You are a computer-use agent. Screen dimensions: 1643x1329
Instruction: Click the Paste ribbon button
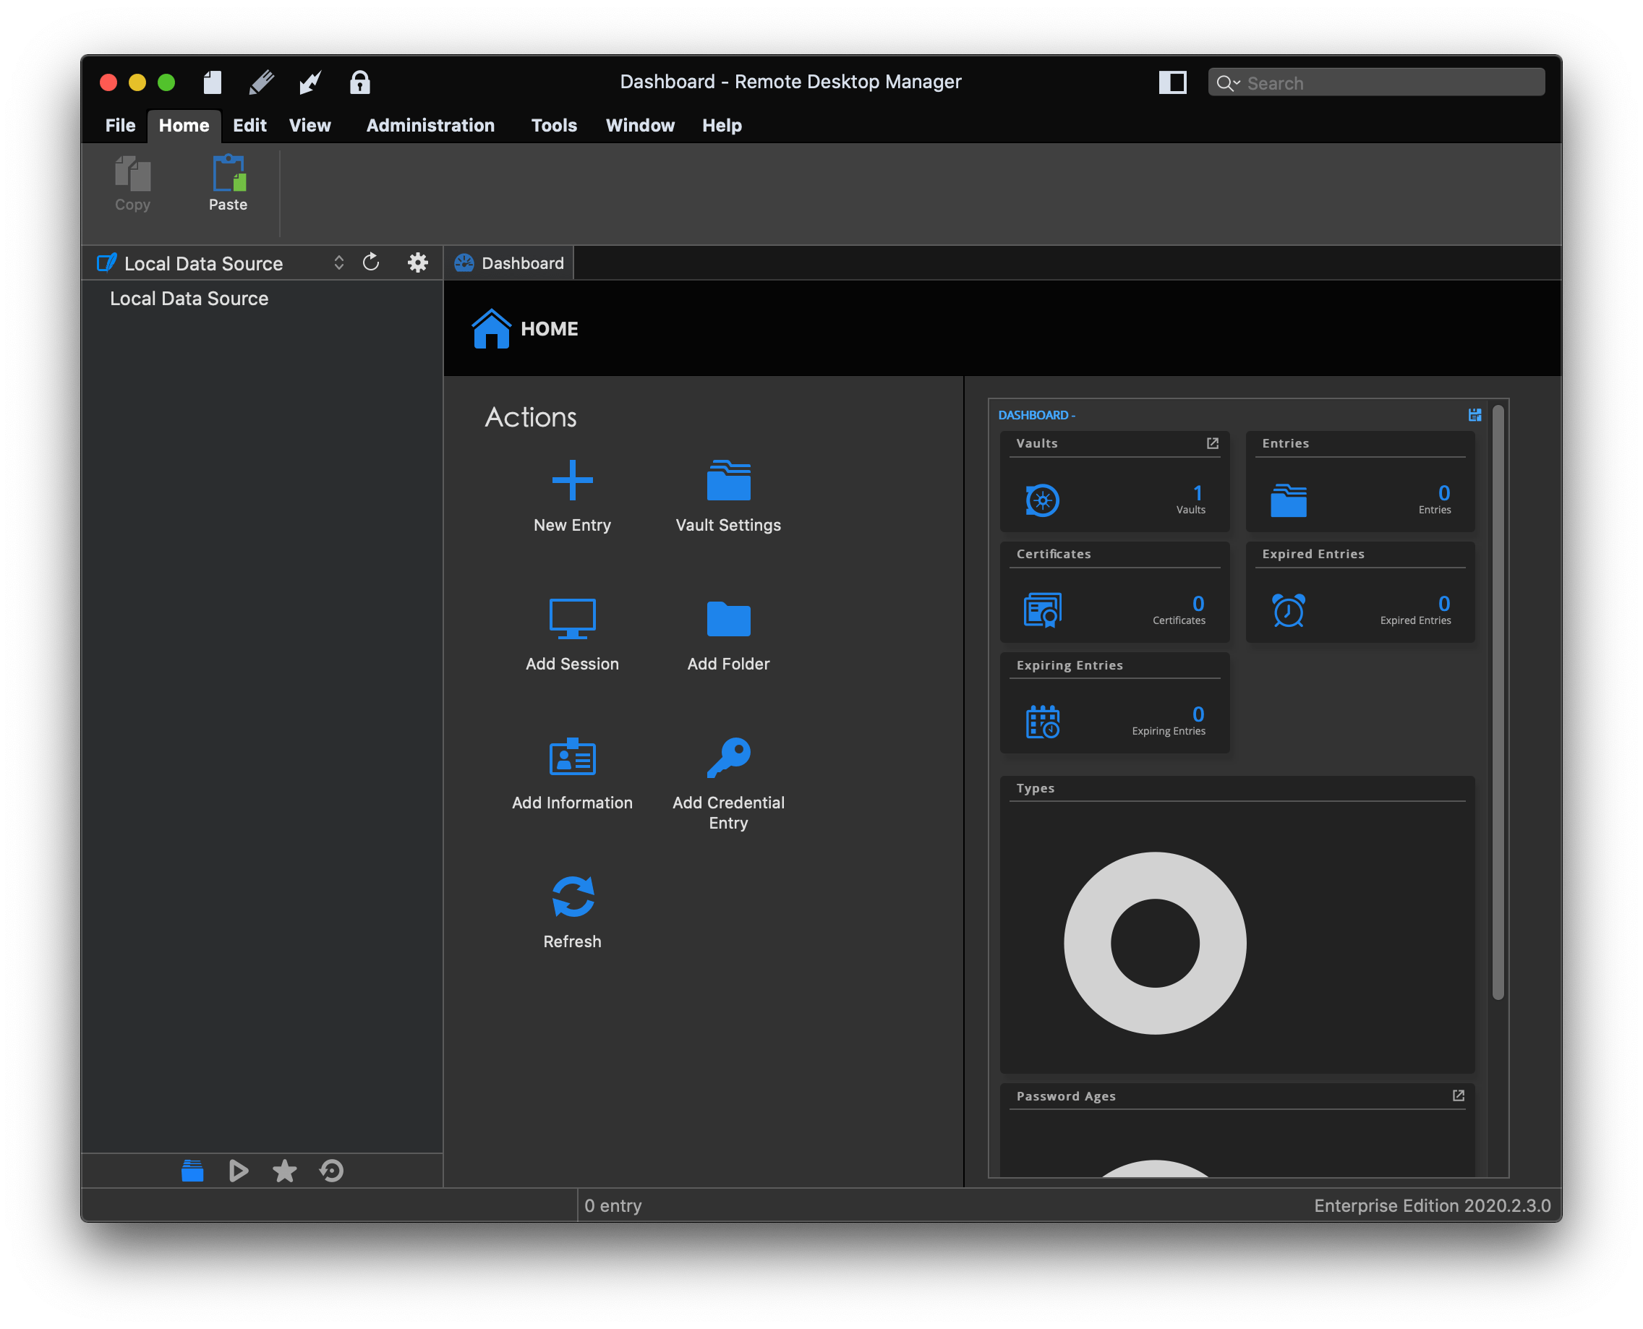pos(228,184)
